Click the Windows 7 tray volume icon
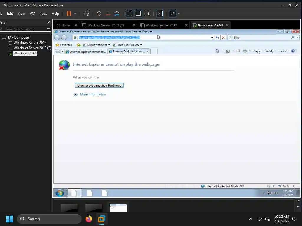Image resolution: width=302 pixels, height=226 pixels. click(276, 193)
